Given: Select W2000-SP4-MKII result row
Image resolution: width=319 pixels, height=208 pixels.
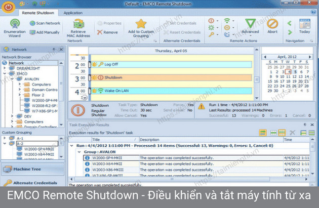Looking at the screenshot, I should [196, 158].
